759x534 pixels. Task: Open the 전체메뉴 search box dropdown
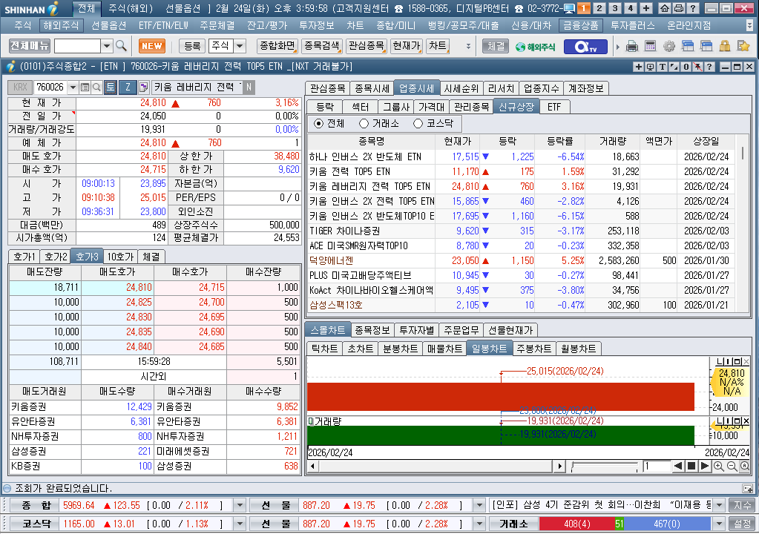pyautogui.click(x=107, y=47)
